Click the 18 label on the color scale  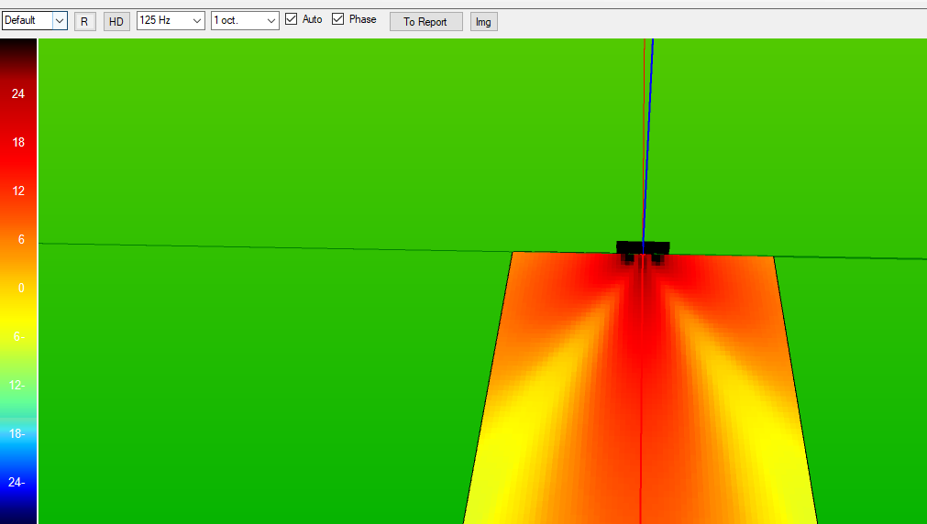point(18,142)
